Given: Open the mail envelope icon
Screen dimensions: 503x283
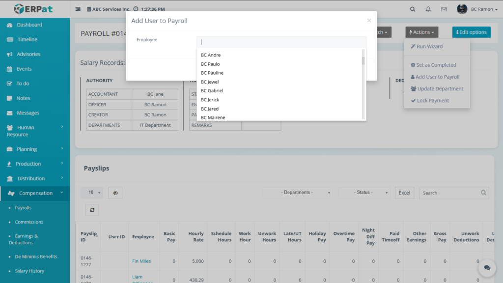Looking at the screenshot, I should (444, 9).
